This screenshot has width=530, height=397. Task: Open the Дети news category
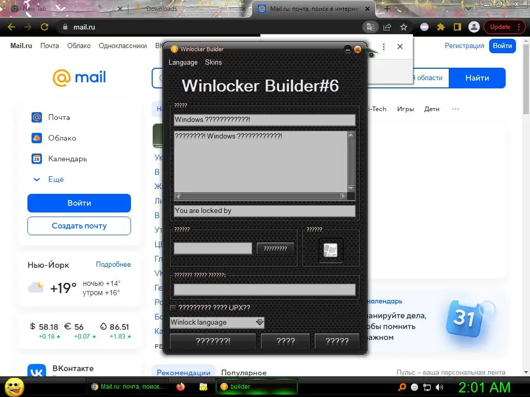(432, 109)
